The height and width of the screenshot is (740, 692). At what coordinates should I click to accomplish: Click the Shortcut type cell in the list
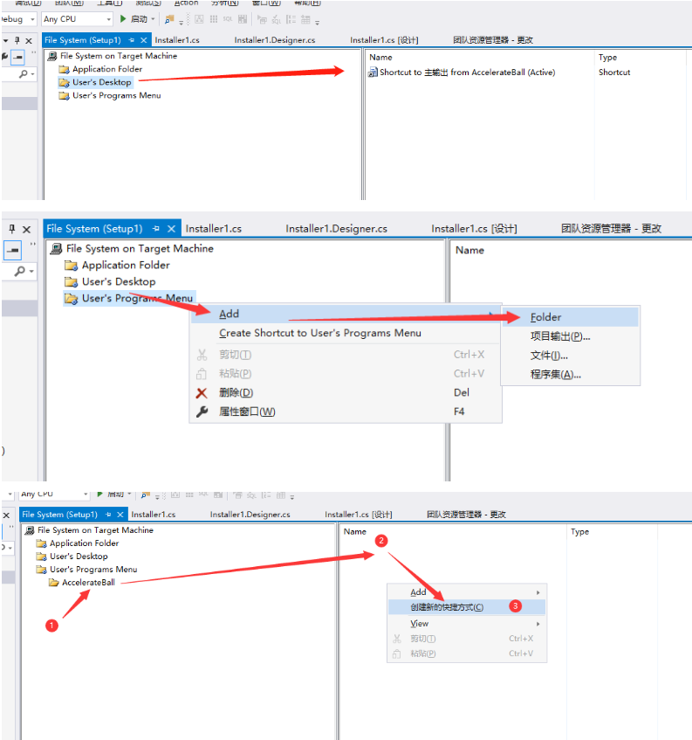click(x=614, y=73)
